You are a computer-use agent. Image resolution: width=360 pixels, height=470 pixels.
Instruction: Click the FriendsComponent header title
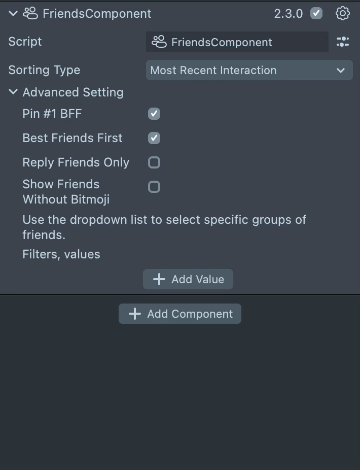click(97, 14)
